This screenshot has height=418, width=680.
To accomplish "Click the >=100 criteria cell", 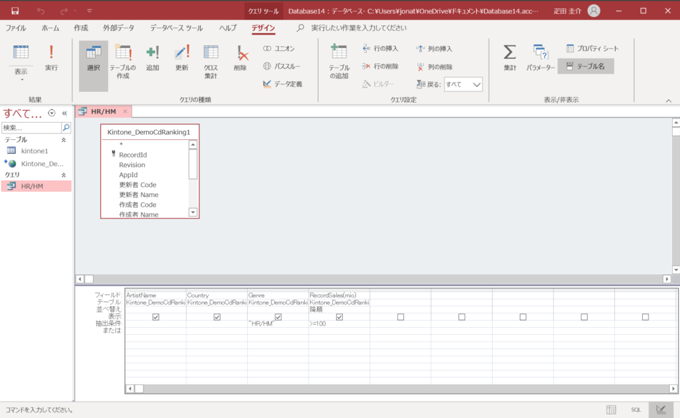I will pyautogui.click(x=339, y=324).
